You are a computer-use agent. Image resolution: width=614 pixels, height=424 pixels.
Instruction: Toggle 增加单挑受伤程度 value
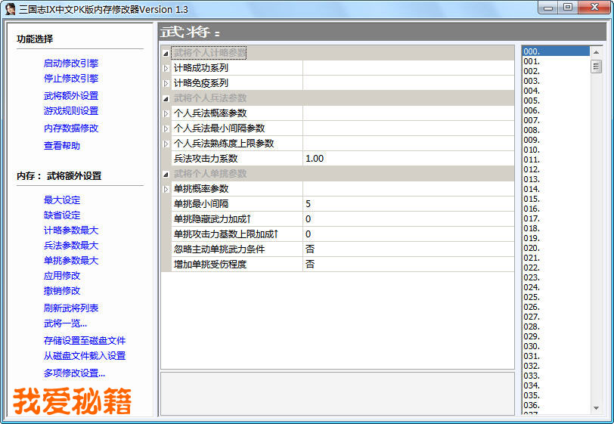(407, 265)
